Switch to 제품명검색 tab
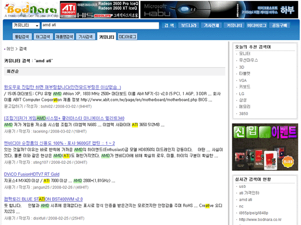This screenshot has width=301, height=225. tap(64, 37)
